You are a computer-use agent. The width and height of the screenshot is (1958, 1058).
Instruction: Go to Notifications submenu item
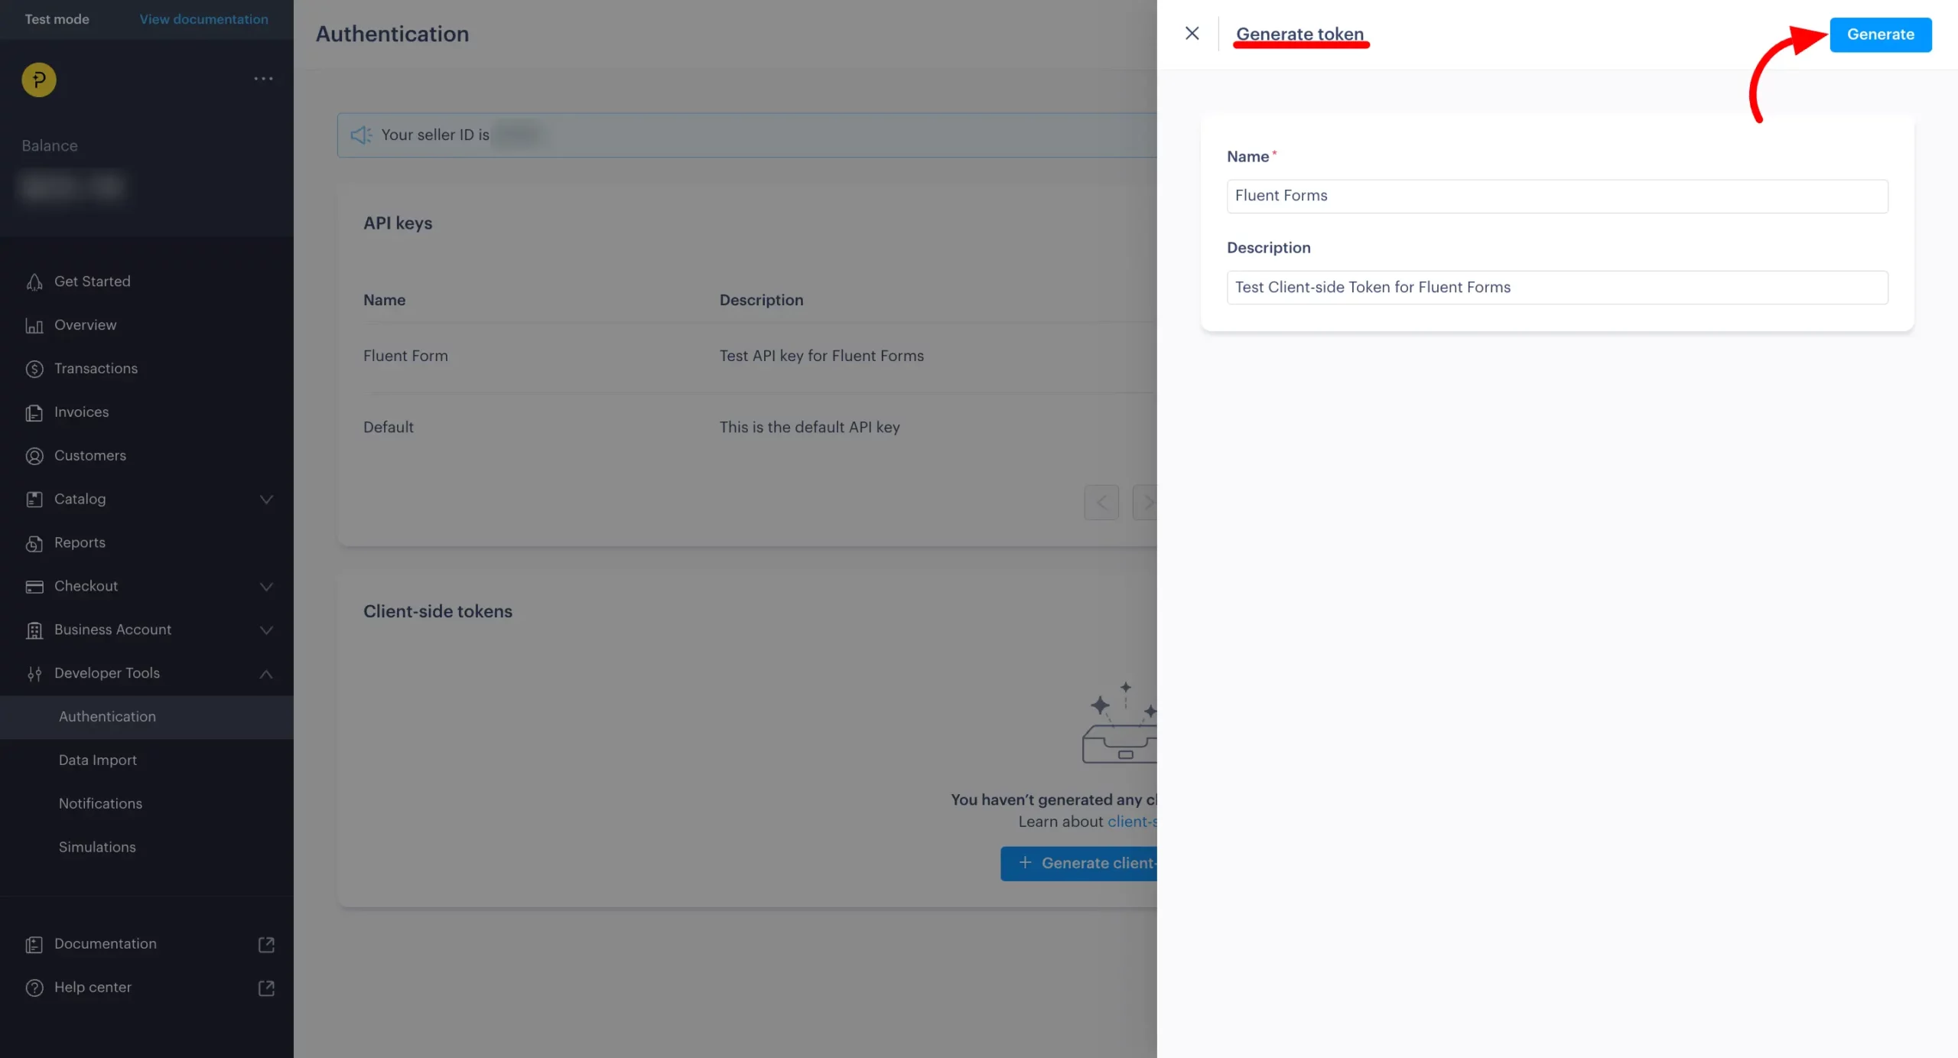(x=100, y=803)
